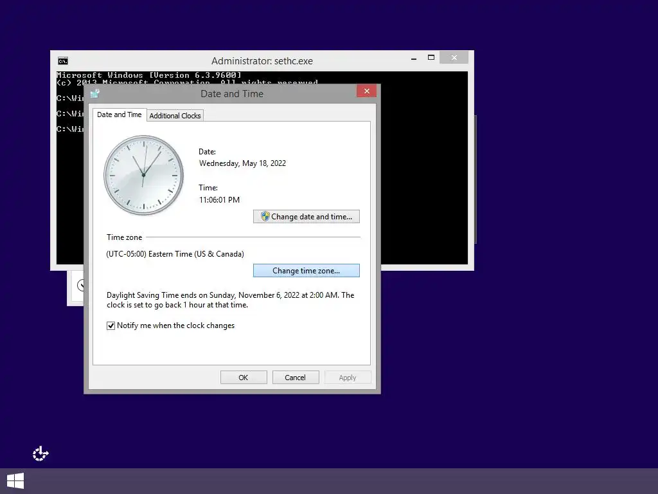Click the command prompt icon in sethc.exe window
658x494 pixels.
[63, 61]
